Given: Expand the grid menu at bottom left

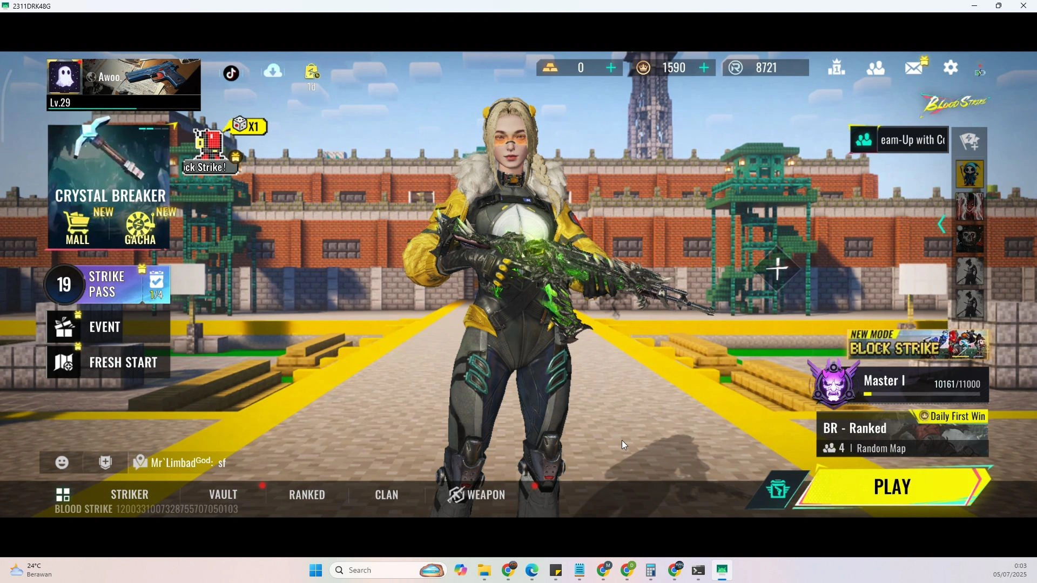Looking at the screenshot, I should (x=63, y=494).
